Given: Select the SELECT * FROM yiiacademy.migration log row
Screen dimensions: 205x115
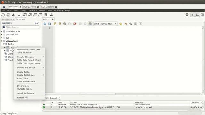Looking at the screenshot, I should point(122,107).
